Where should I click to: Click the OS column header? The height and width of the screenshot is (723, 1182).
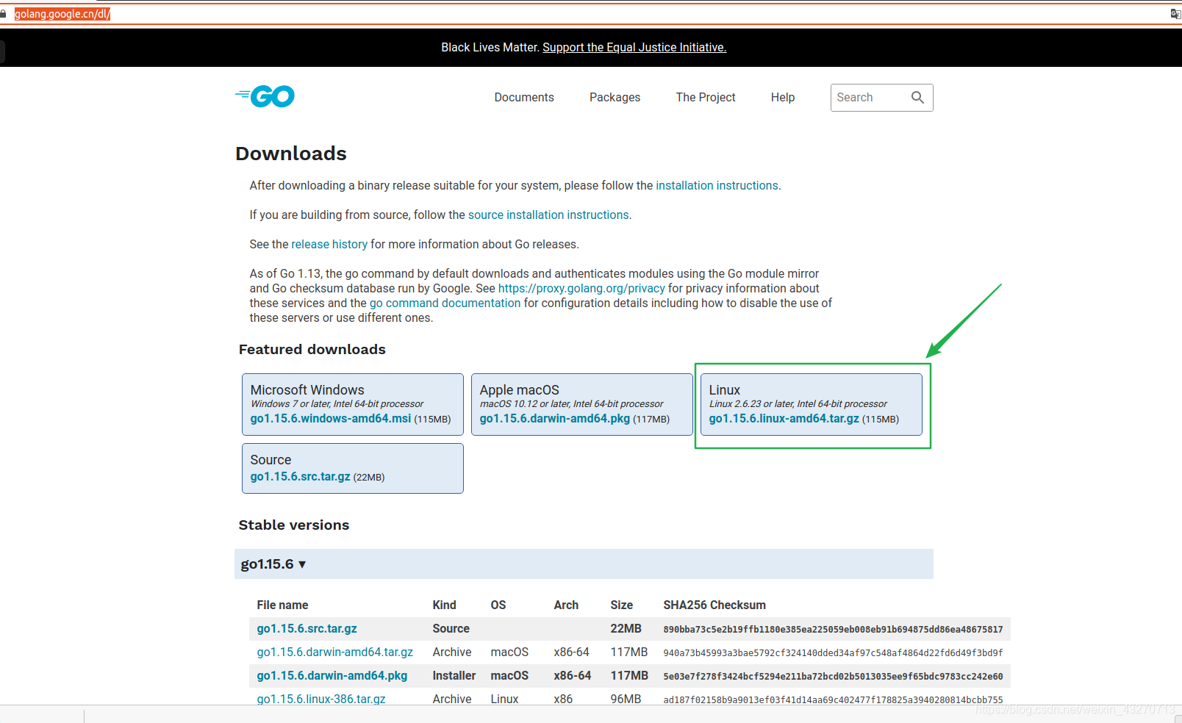point(498,605)
